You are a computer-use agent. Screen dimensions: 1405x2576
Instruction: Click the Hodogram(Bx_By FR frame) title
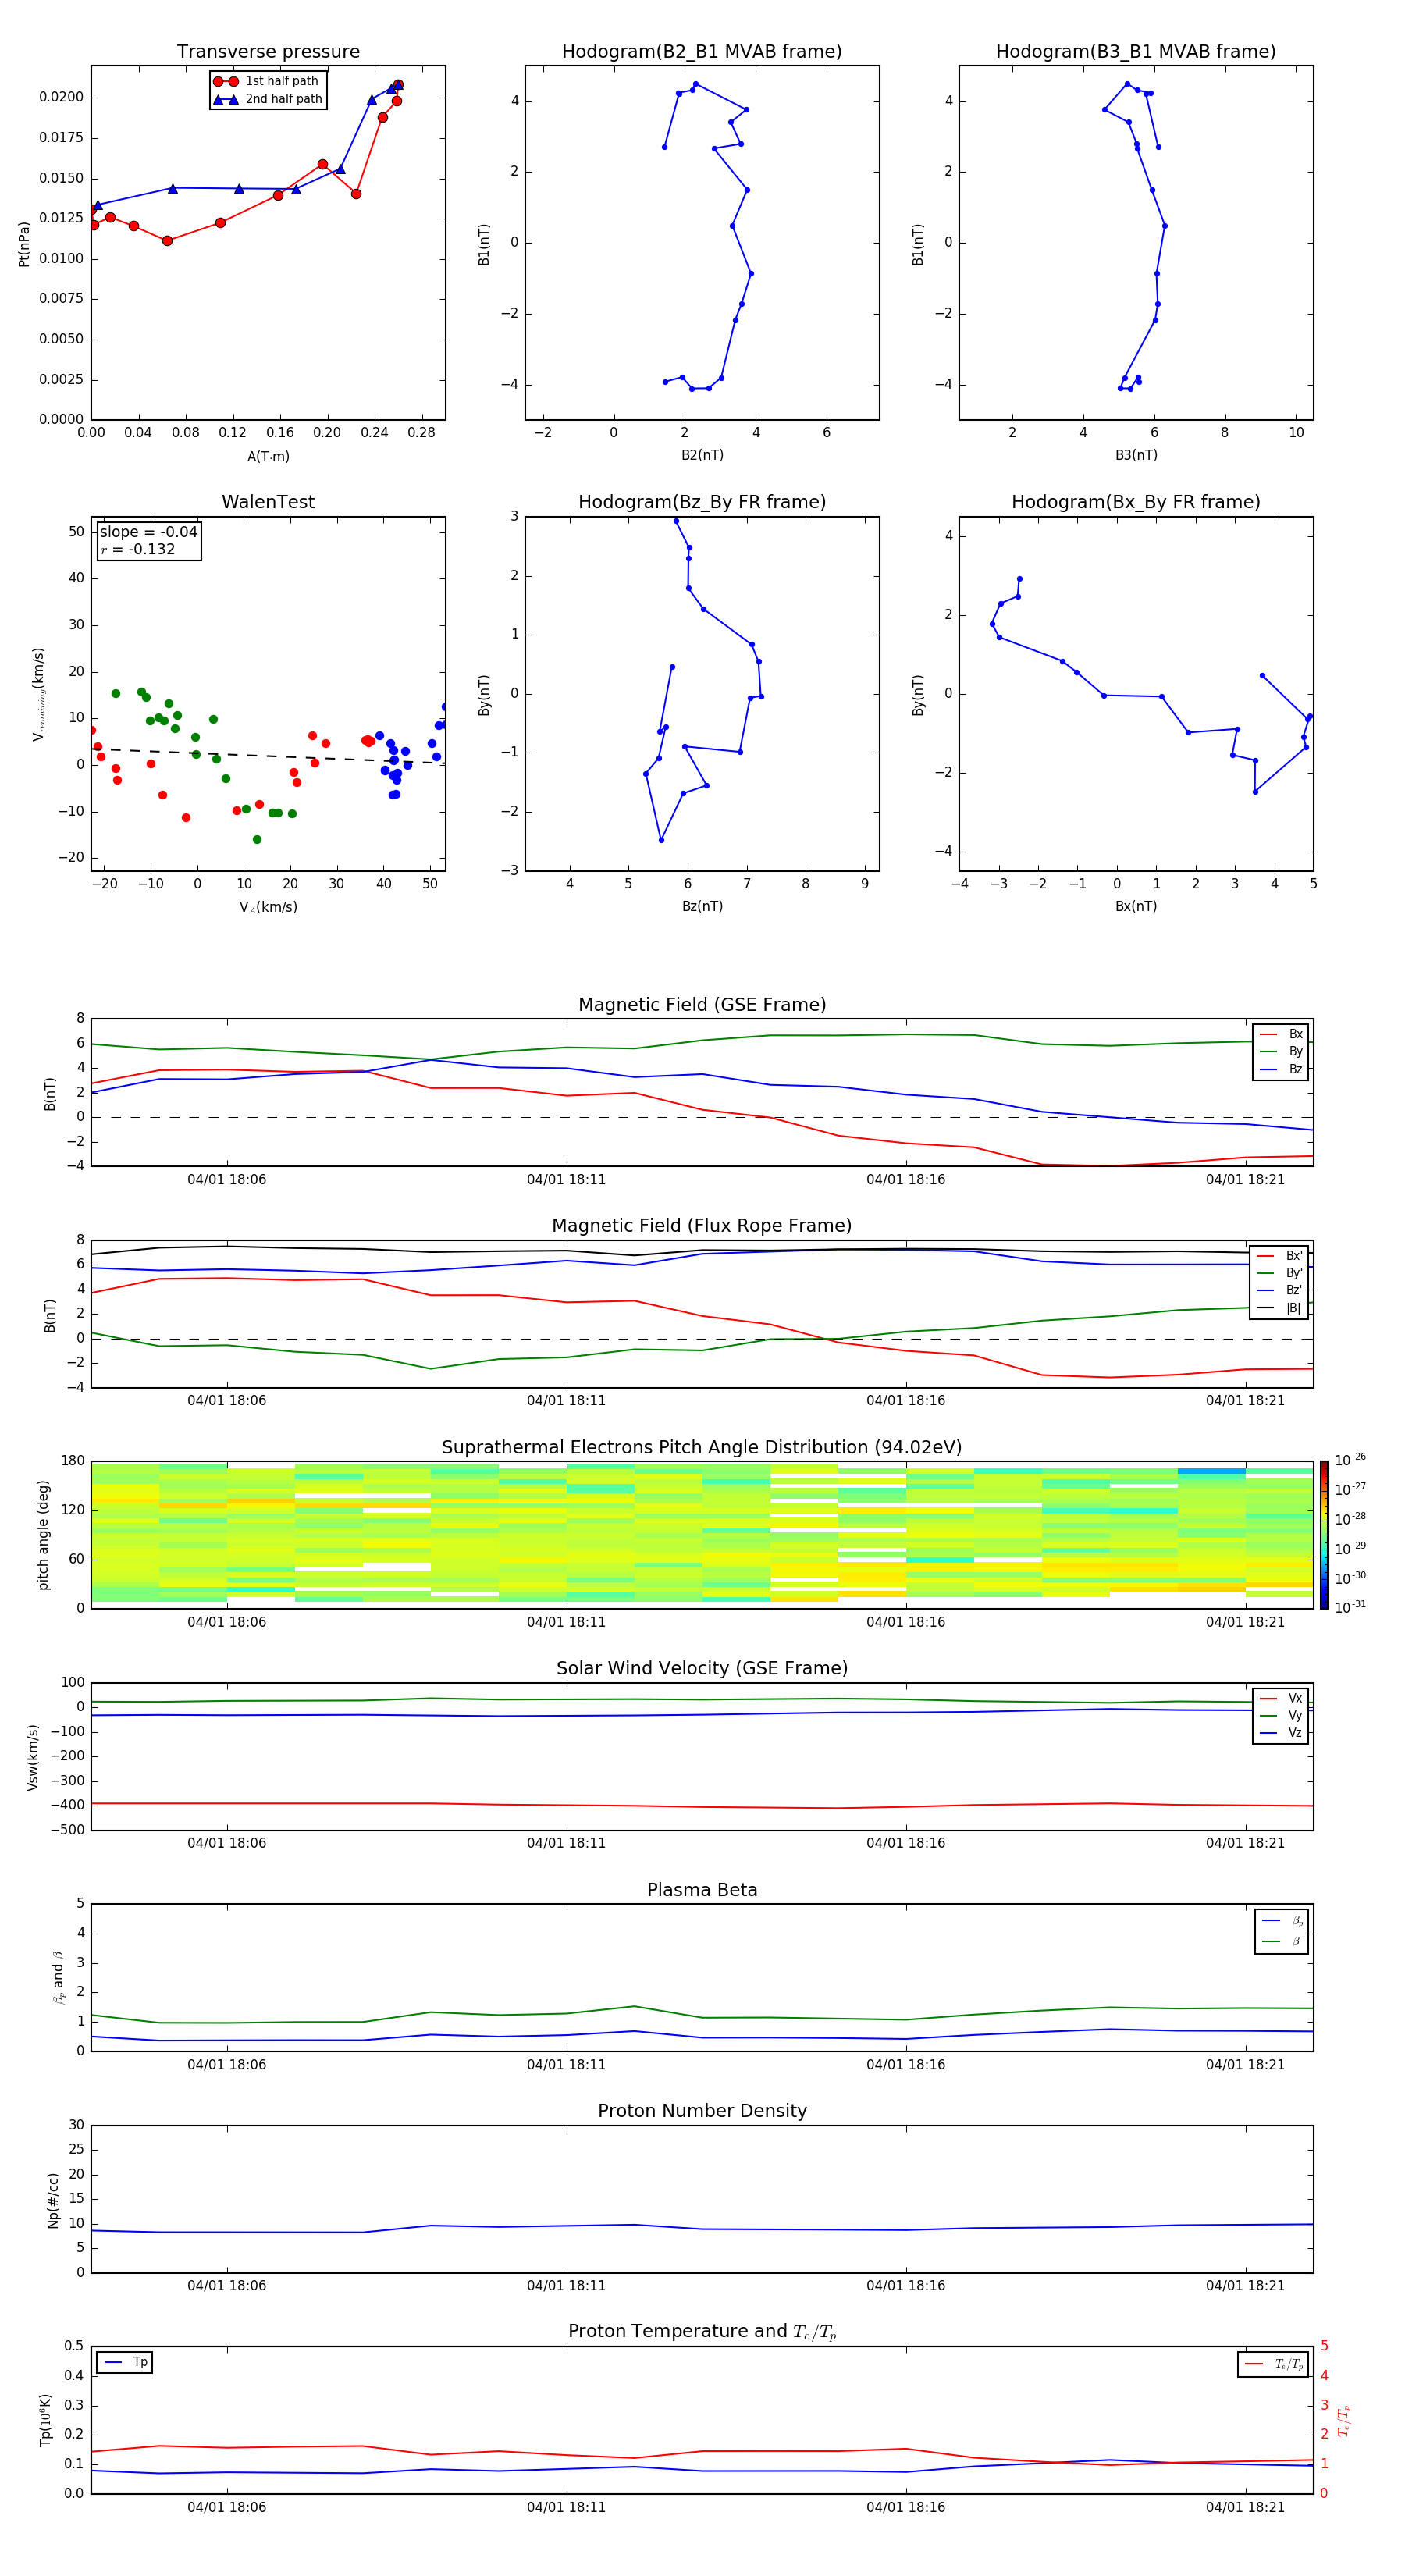[x=1136, y=502]
